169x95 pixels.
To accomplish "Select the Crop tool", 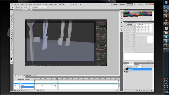I will pos(12,20).
